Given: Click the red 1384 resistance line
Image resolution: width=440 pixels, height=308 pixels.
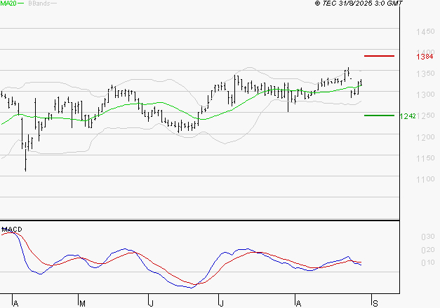Looking at the screenshot, I should 379,56.
